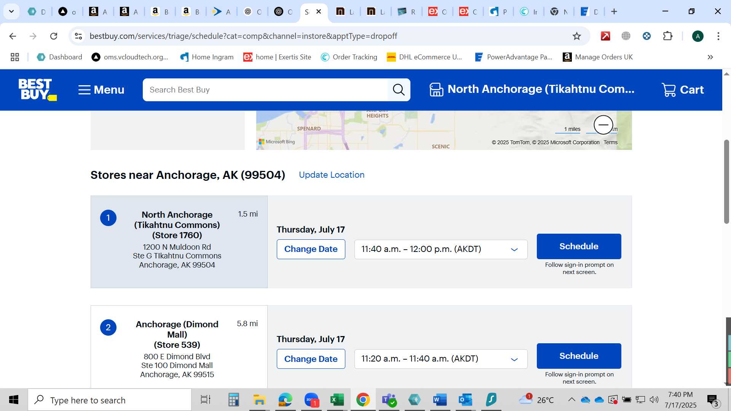The image size is (731, 411).
Task: Schedule appointment at Dimond Mall store
Action: pyautogui.click(x=579, y=356)
